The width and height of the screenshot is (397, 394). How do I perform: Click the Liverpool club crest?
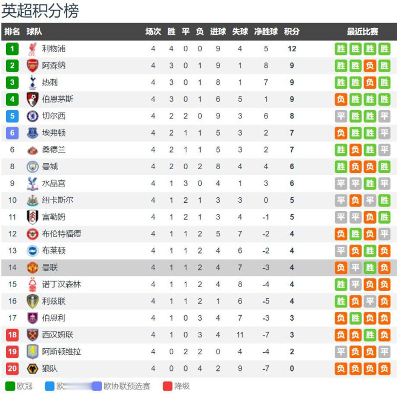[33, 49]
